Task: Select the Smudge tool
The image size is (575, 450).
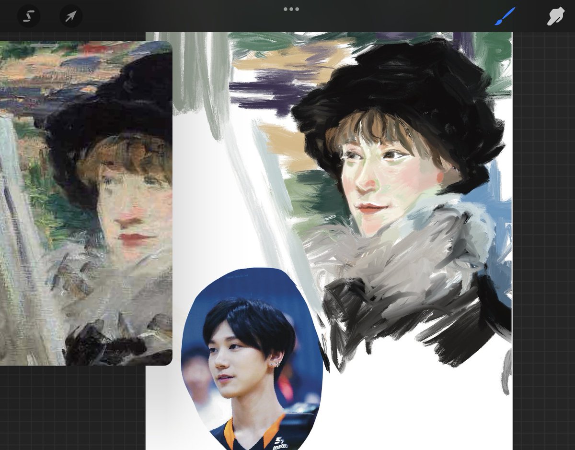Action: 556,16
